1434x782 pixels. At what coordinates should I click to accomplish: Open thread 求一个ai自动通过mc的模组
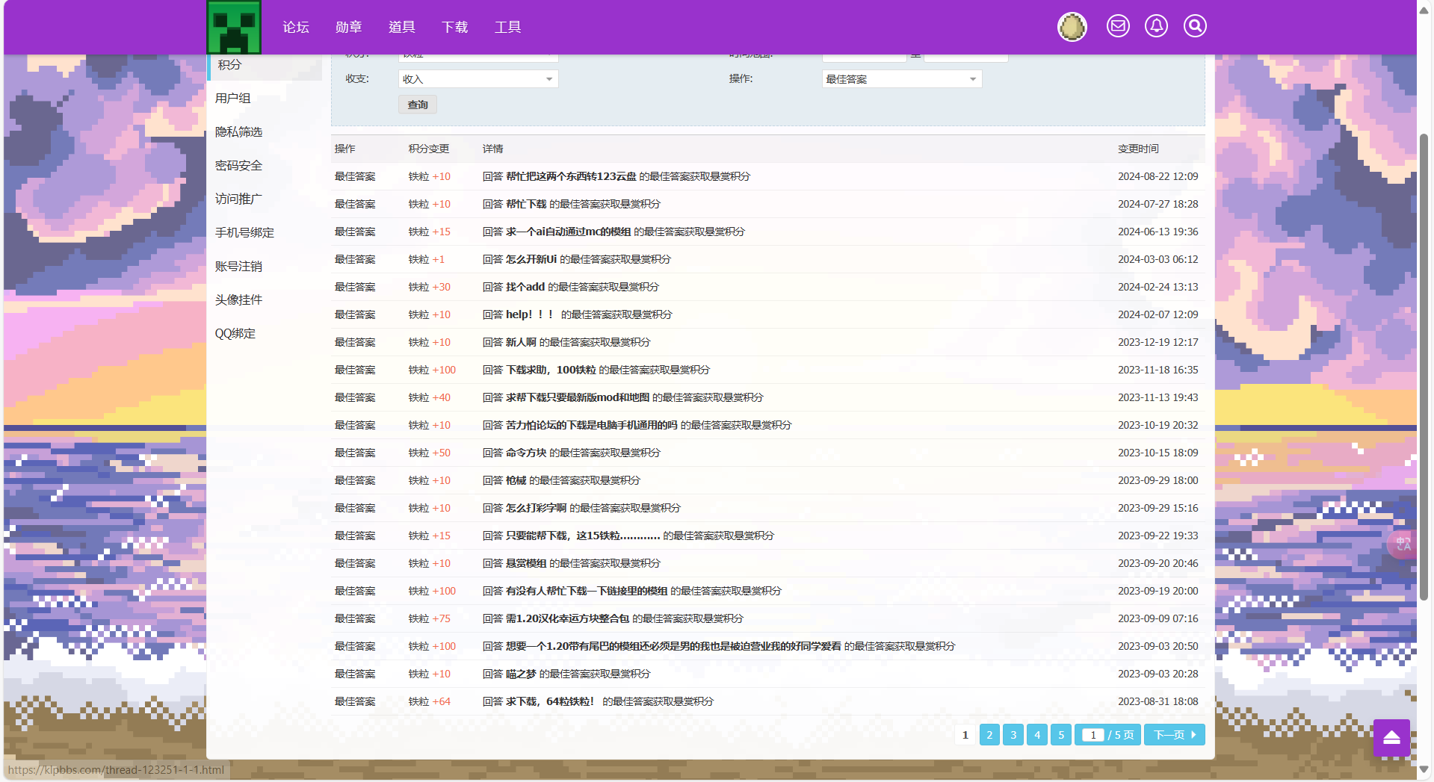click(x=569, y=232)
